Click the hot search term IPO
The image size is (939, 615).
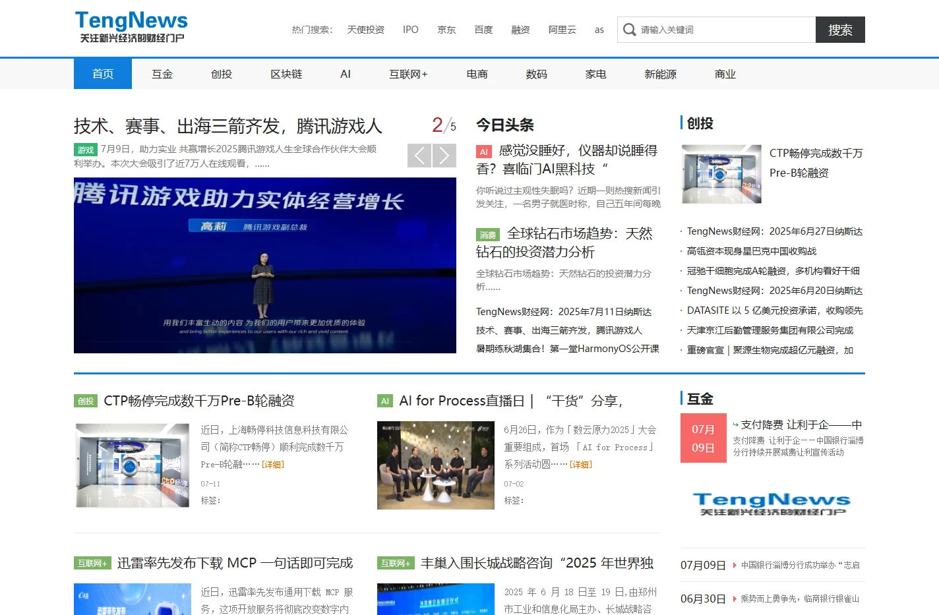click(411, 30)
